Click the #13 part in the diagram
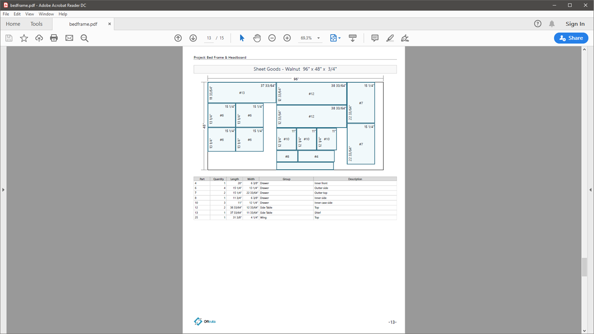Viewport: 594px width, 334px height. point(242,93)
